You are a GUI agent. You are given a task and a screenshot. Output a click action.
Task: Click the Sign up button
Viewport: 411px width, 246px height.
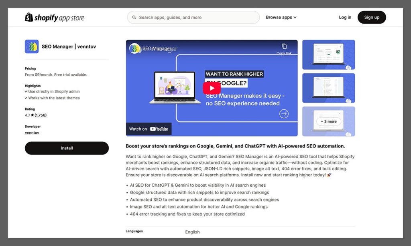coord(371,17)
